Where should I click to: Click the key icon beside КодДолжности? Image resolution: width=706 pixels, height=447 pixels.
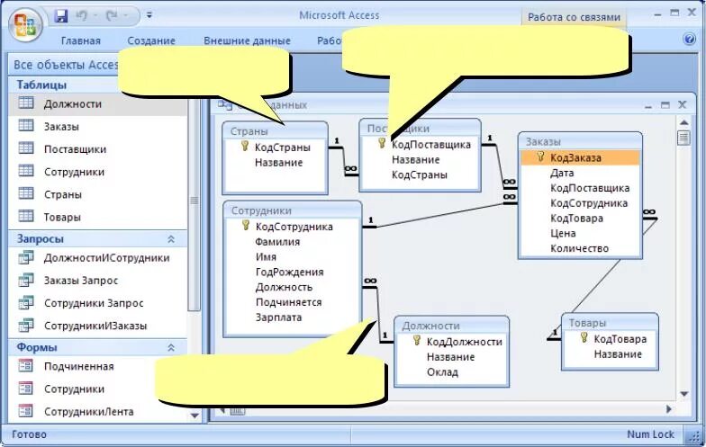(417, 340)
